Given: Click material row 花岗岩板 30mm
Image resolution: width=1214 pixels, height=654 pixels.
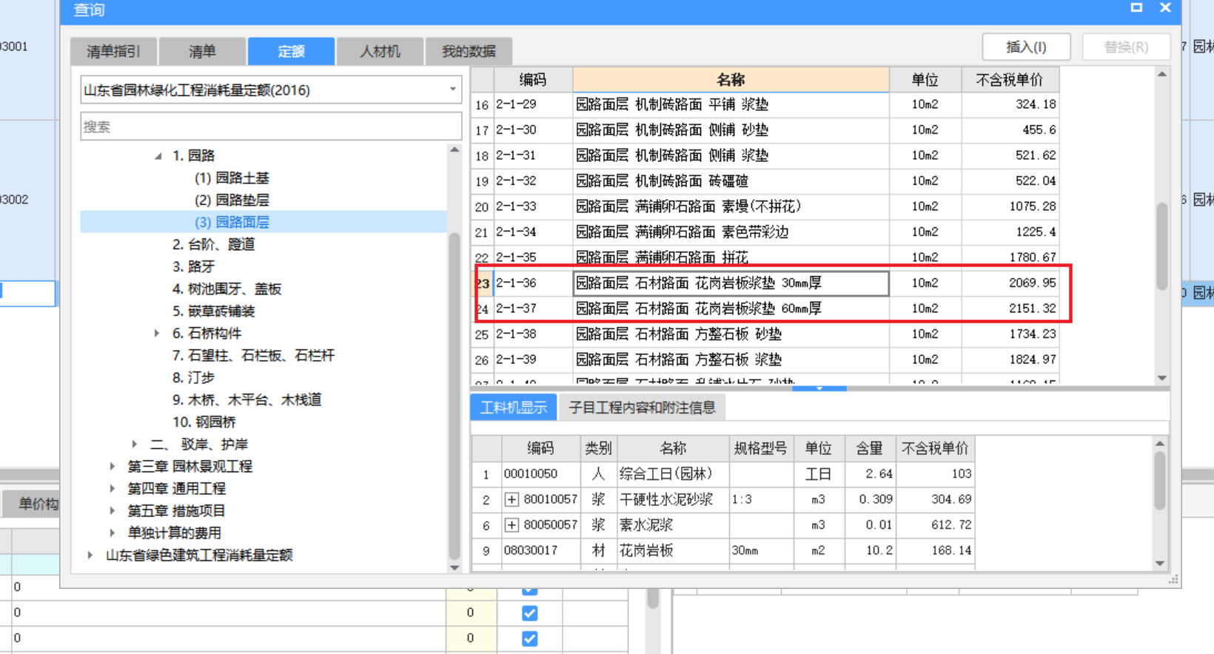Looking at the screenshot, I should pyautogui.click(x=722, y=551).
